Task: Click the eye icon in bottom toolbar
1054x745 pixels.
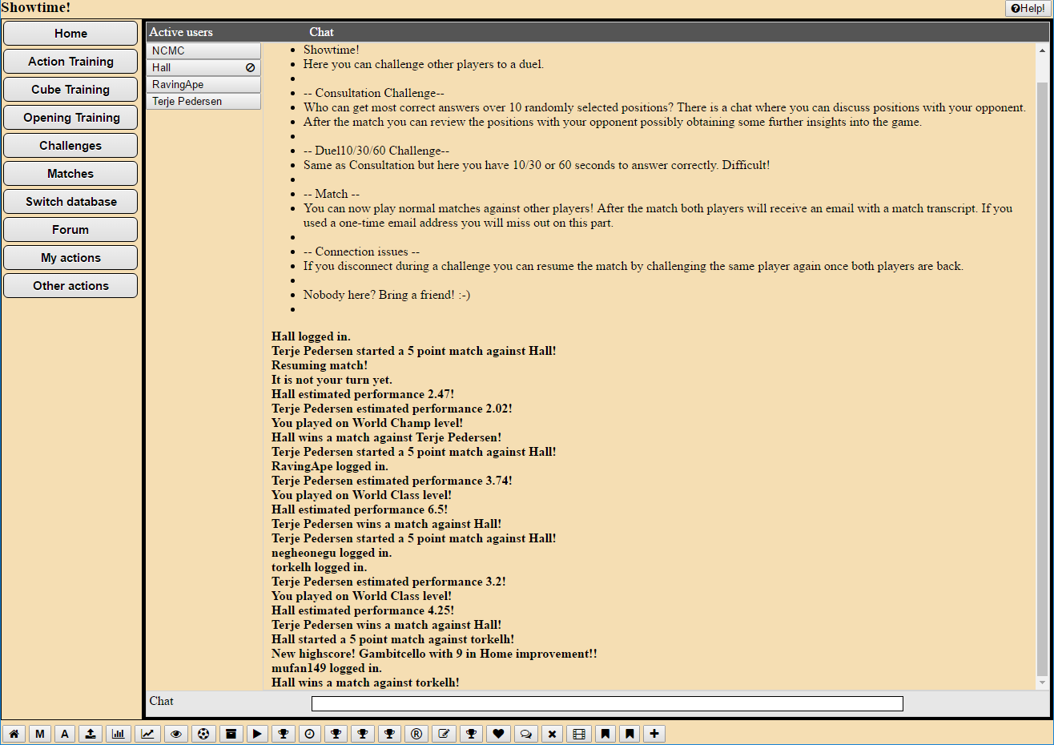Action: (x=176, y=734)
